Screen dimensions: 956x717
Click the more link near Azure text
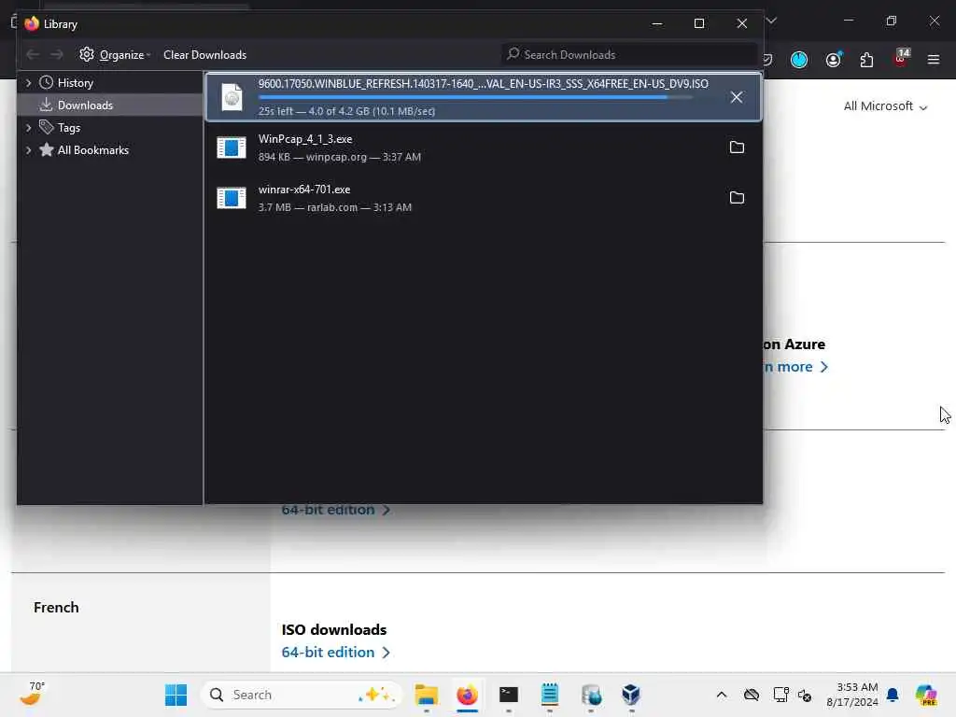point(796,367)
